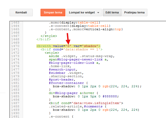Click the b:if cond='data:shadow == 1' line
This screenshot has width=166, height=118.
tap(72, 49)
